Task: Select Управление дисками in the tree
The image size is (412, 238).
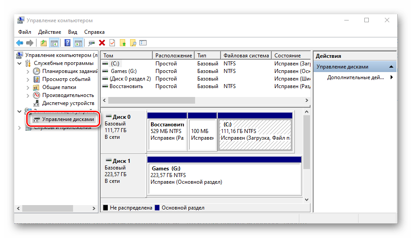Action: point(68,120)
